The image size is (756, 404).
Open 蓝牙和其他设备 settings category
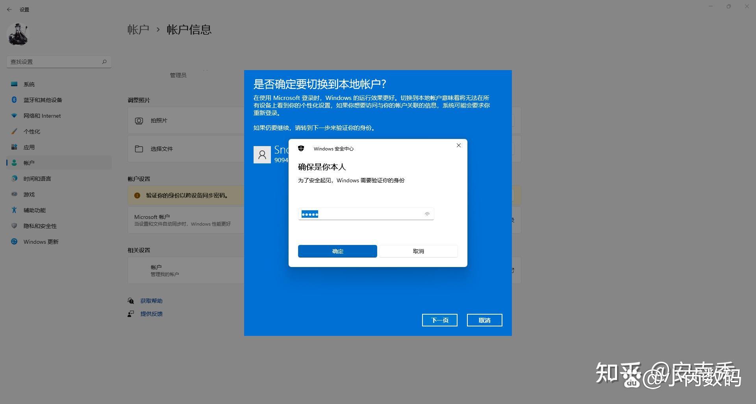[59, 100]
